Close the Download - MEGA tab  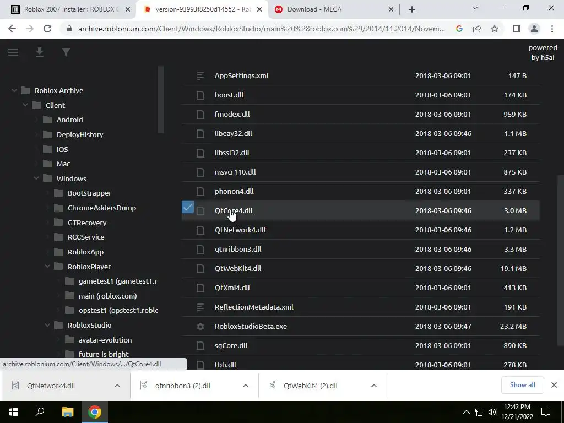click(391, 9)
